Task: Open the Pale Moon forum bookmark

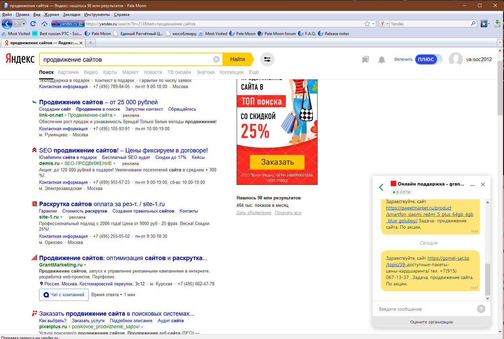Action: tap(277, 33)
